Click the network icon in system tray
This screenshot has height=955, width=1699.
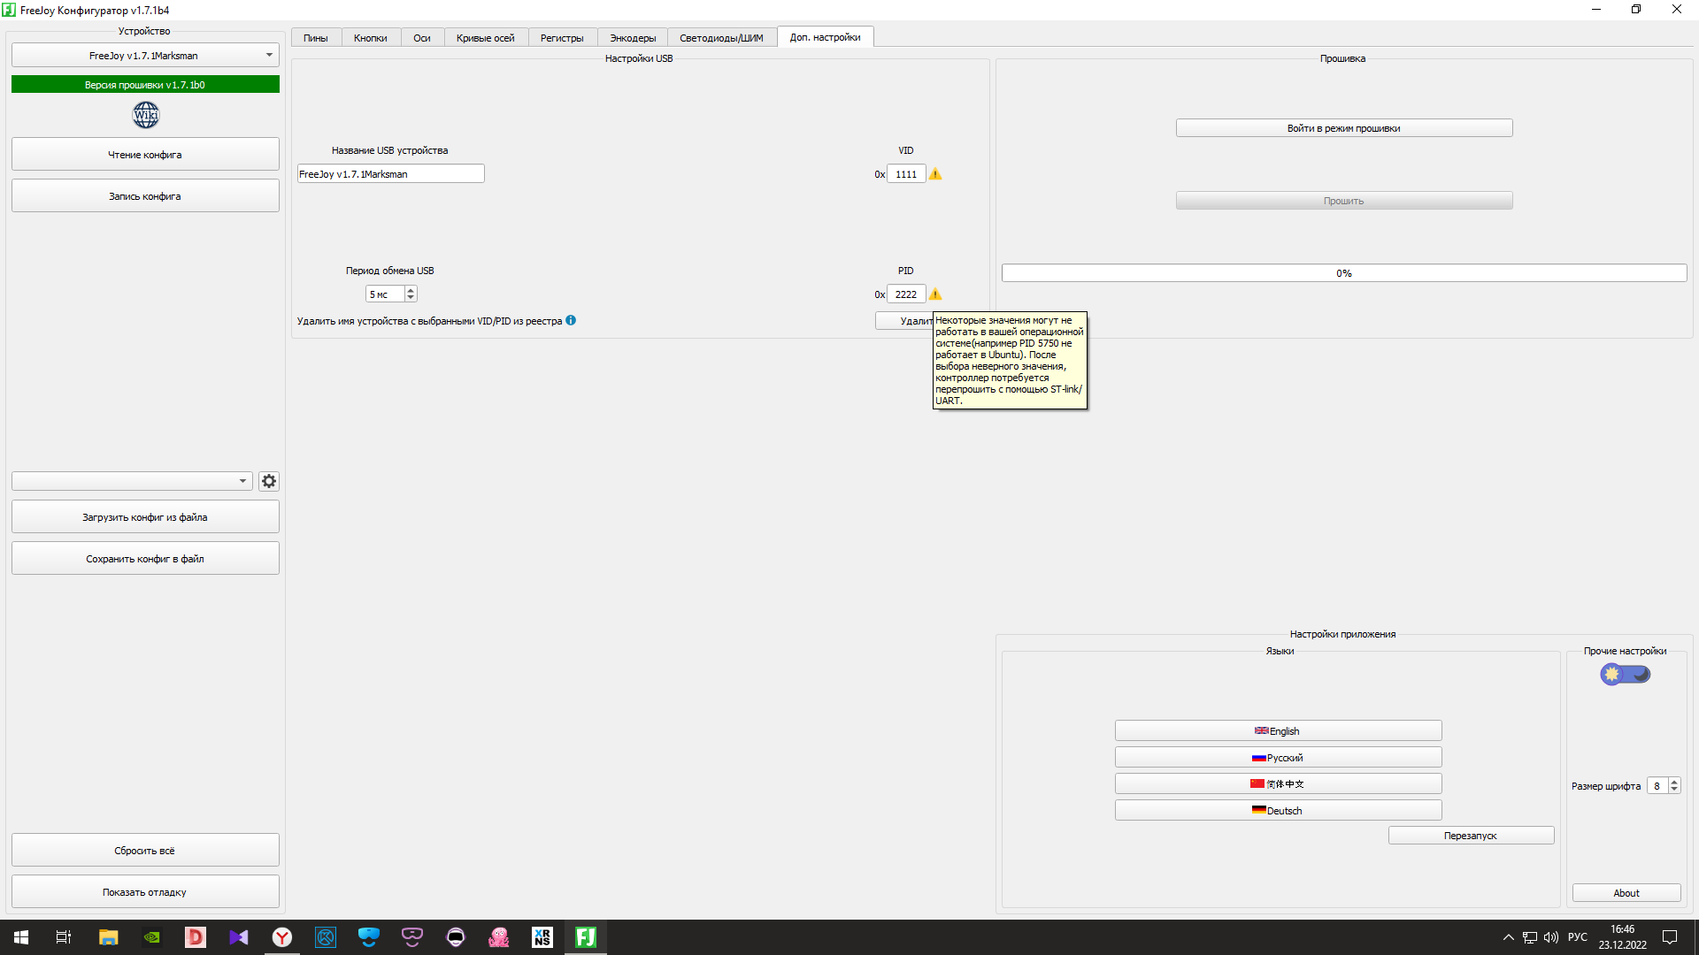[1530, 937]
